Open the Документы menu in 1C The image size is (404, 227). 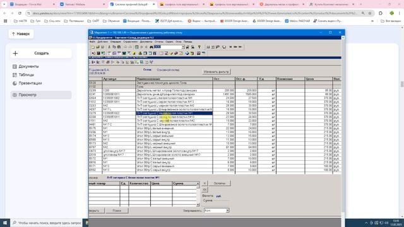[146, 42]
